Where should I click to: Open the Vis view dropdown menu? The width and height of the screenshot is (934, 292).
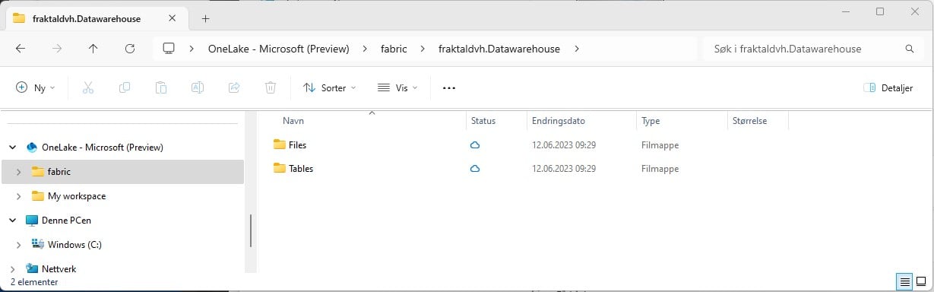tap(397, 87)
